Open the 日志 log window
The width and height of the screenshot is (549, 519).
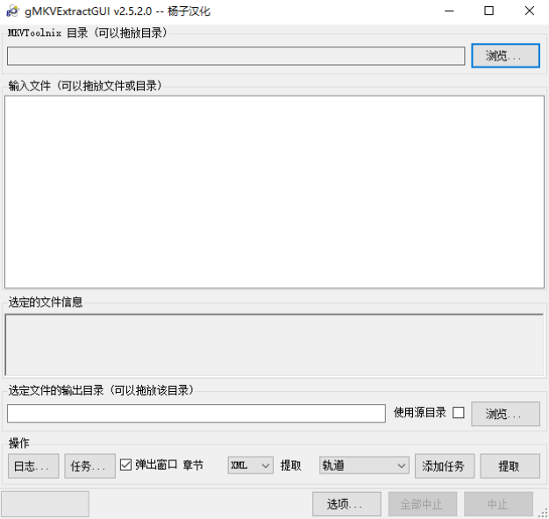click(x=34, y=466)
